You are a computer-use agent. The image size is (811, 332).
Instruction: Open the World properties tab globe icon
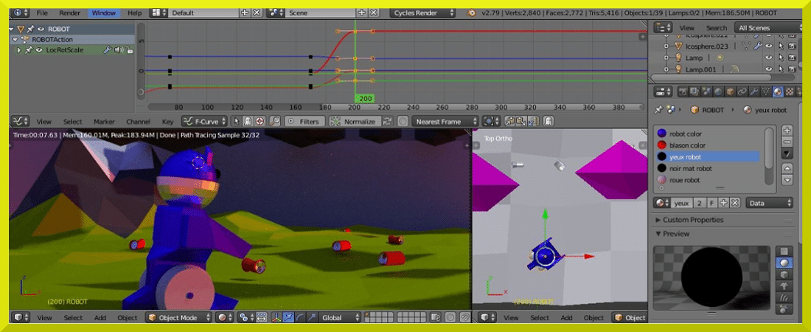click(718, 91)
